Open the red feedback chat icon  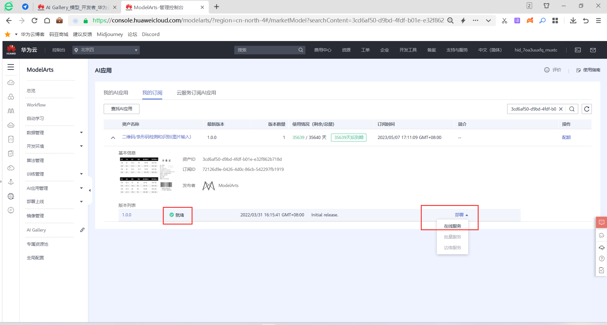click(x=601, y=222)
